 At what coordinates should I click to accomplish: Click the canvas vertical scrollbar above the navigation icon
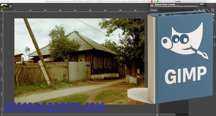point(157,108)
